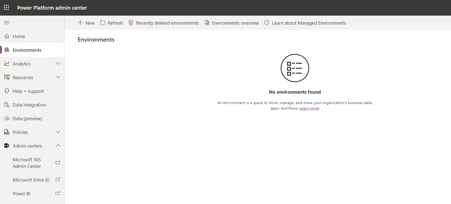Image resolution: width=451 pixels, height=204 pixels.
Task: Open Help + support page
Action: [x=32, y=91]
